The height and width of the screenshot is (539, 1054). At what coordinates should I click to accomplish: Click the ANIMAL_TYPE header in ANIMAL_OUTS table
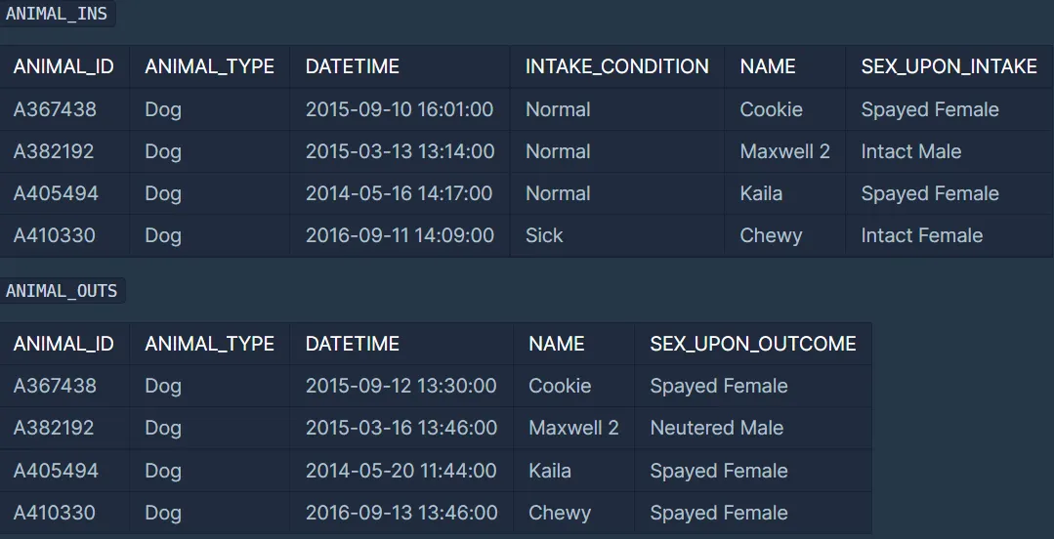[210, 344]
